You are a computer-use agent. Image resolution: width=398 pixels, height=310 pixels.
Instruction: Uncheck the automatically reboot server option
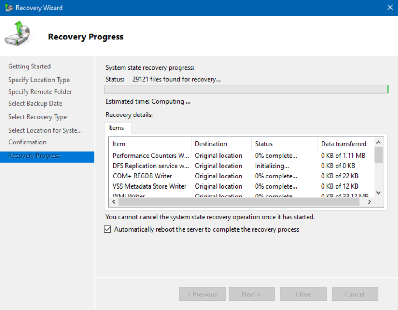(107, 229)
